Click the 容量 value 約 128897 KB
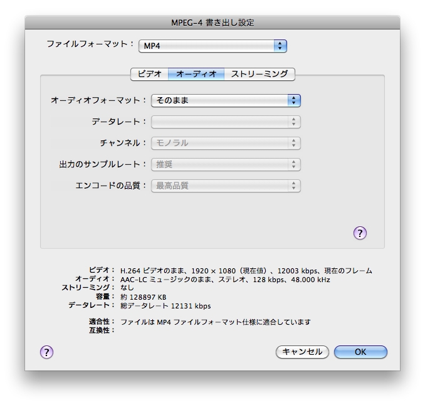The height and width of the screenshot is (405, 425). [x=143, y=297]
